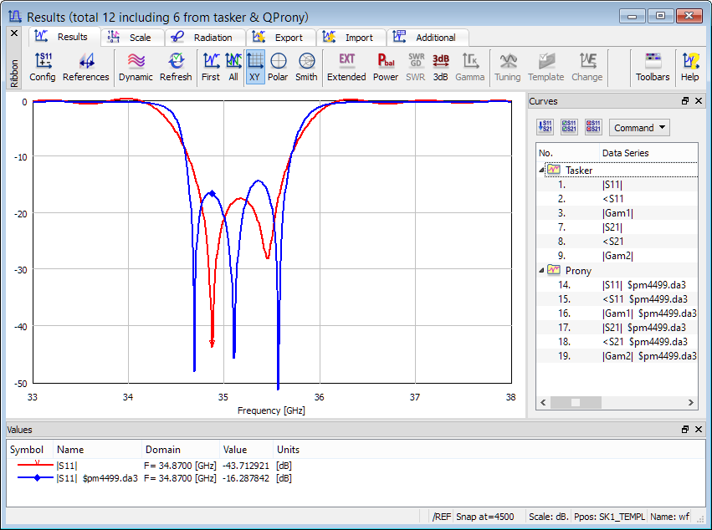The image size is (712, 530).
Task: Open the Command dropdown in Curves panel
Action: click(x=640, y=128)
